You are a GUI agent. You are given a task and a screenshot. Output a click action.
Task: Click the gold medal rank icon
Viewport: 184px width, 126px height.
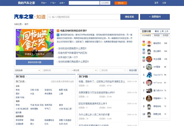tap(144, 43)
